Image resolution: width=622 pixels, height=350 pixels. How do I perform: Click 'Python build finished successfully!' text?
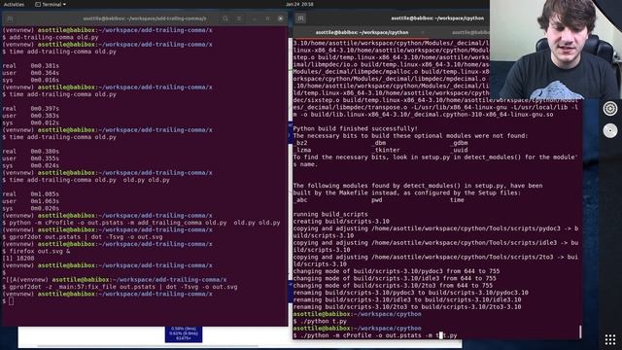click(x=355, y=128)
